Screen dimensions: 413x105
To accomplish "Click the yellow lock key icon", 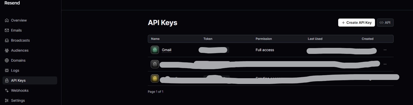I will pyautogui.click(x=155, y=78).
